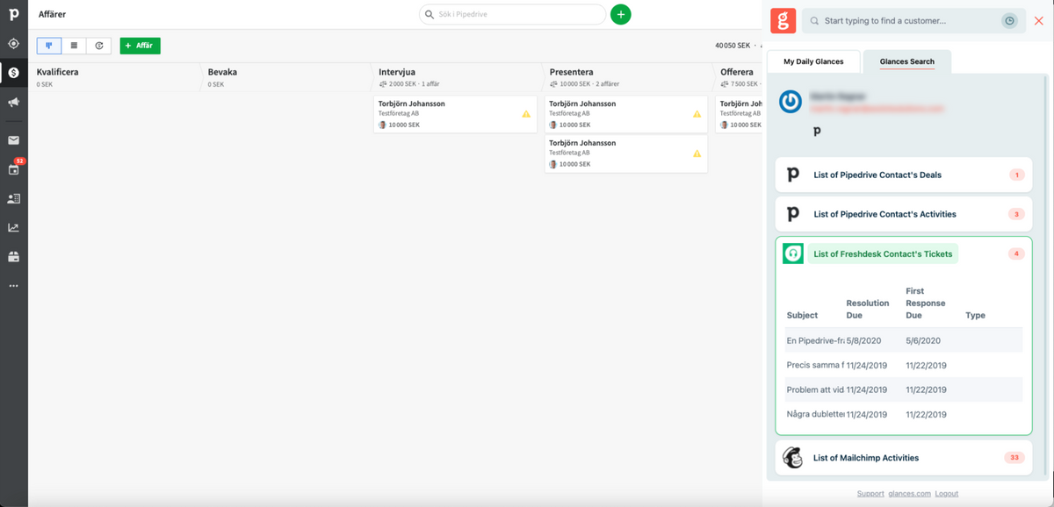Click the Sök i Pipedrive search field

pyautogui.click(x=512, y=14)
